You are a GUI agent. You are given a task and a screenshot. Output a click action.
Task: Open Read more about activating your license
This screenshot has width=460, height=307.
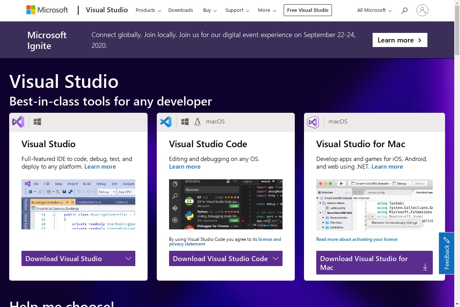(357, 239)
